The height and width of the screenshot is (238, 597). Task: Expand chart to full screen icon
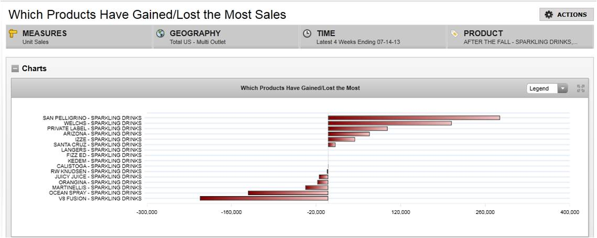coord(580,88)
